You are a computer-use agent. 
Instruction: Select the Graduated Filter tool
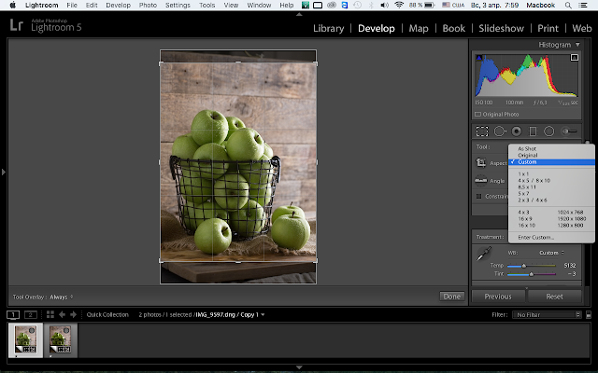click(x=533, y=131)
